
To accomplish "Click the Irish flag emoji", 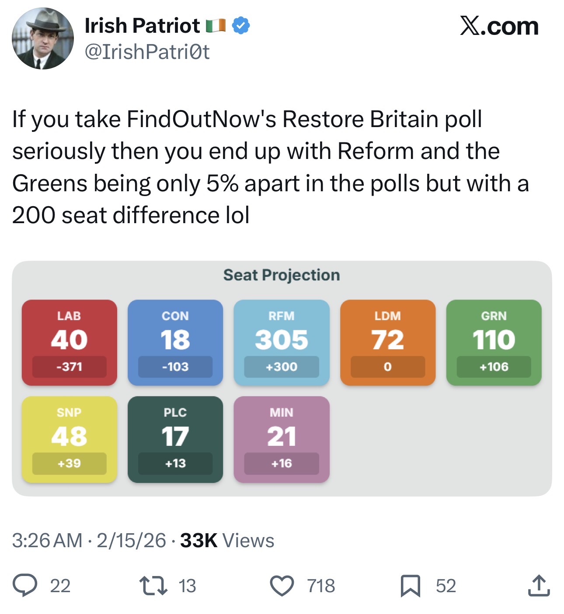I will point(216,26).
